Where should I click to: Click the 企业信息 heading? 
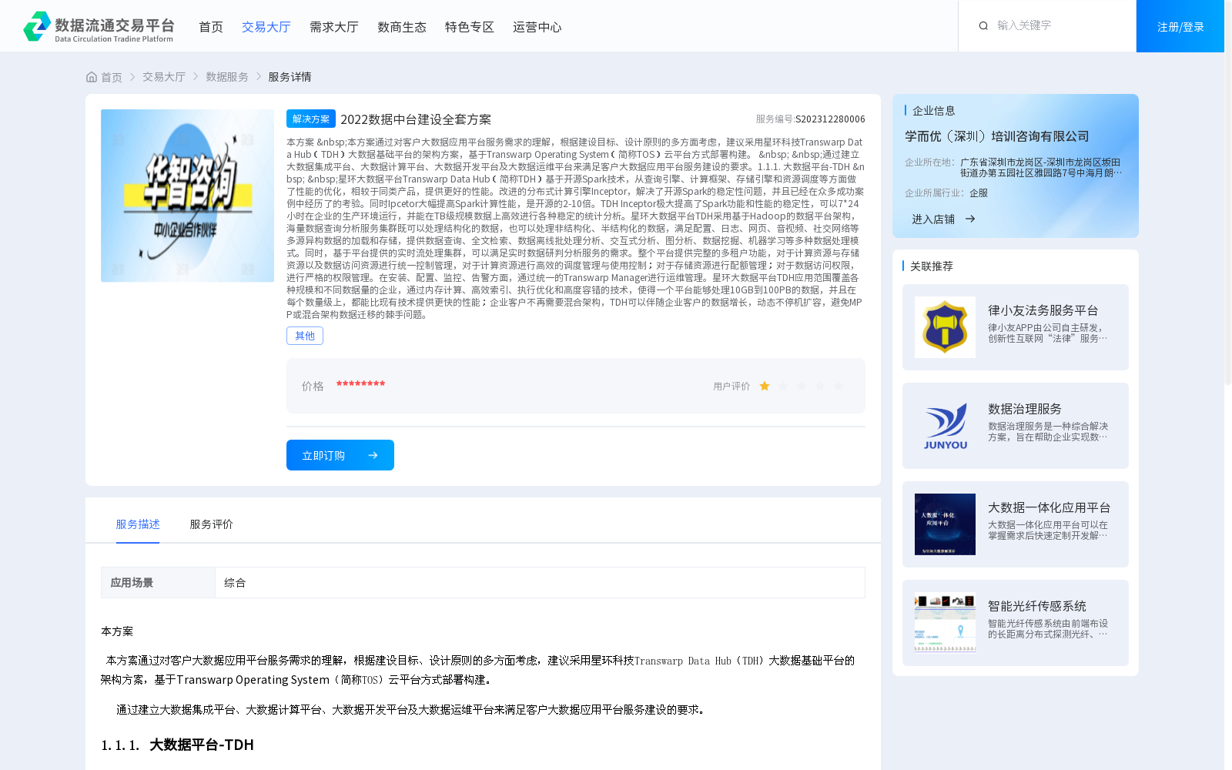pos(934,111)
